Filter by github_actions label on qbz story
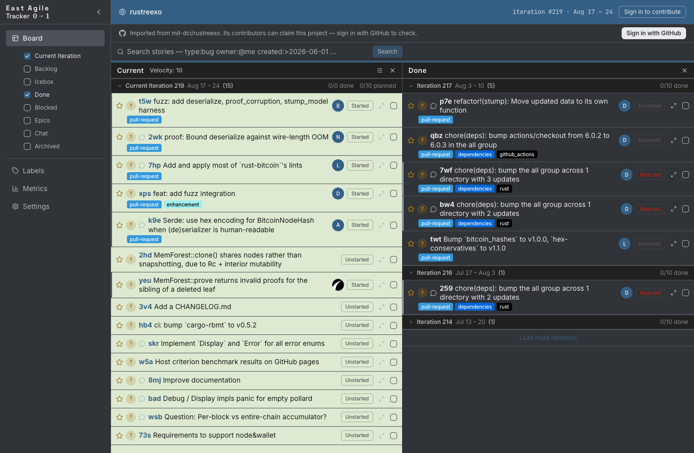This screenshot has height=453, width=694. [517, 154]
